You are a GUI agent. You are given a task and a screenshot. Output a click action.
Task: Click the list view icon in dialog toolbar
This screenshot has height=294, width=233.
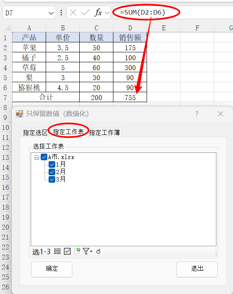click(57, 251)
